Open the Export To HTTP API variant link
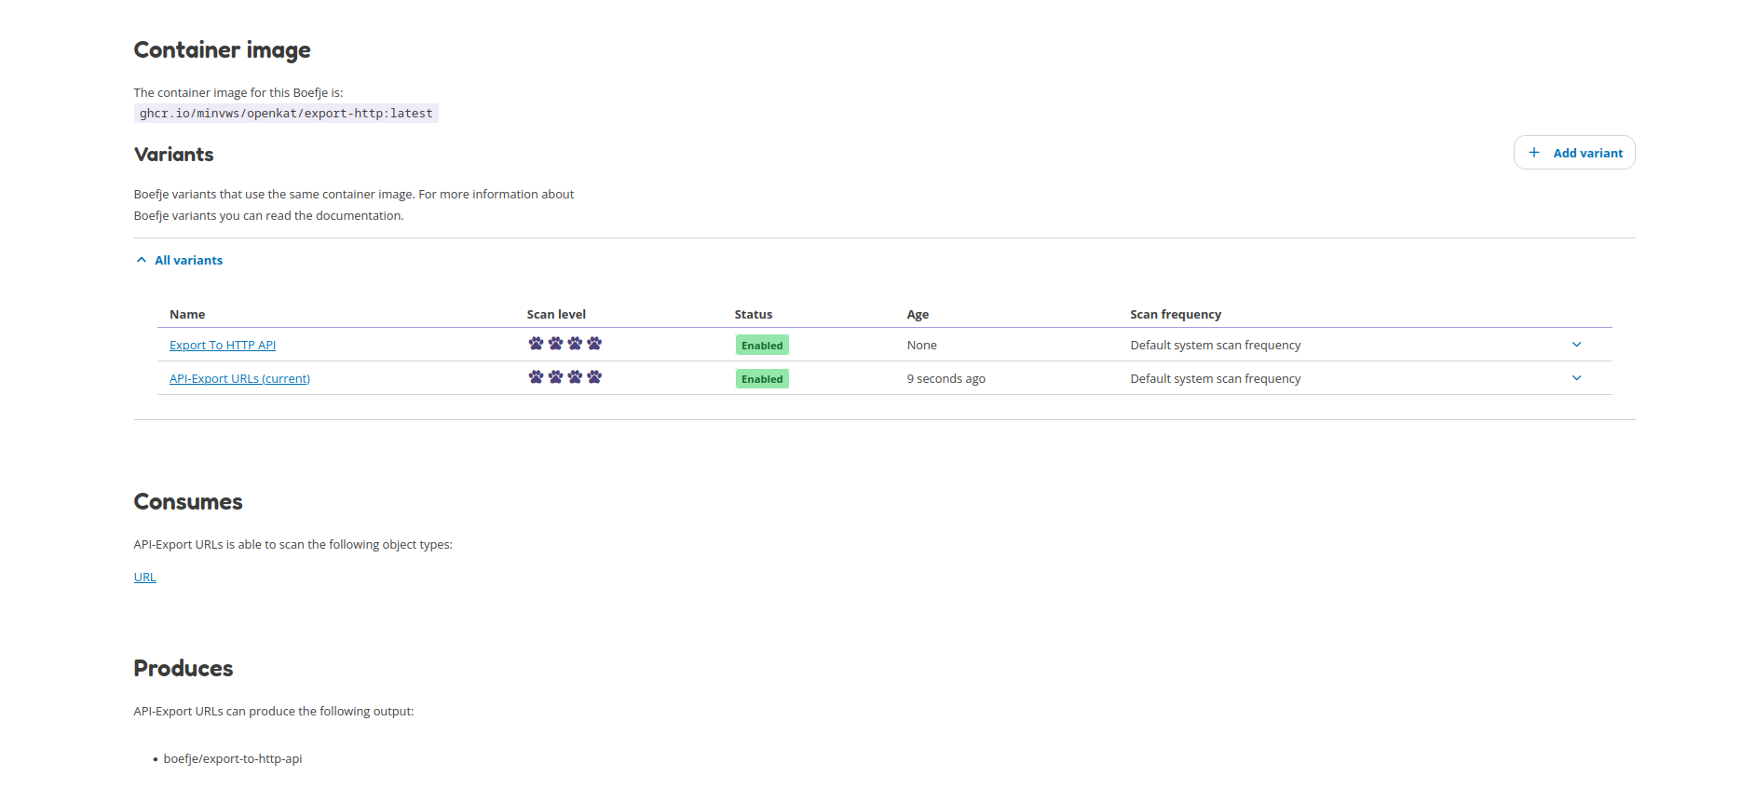The height and width of the screenshot is (803, 1741). coord(223,345)
